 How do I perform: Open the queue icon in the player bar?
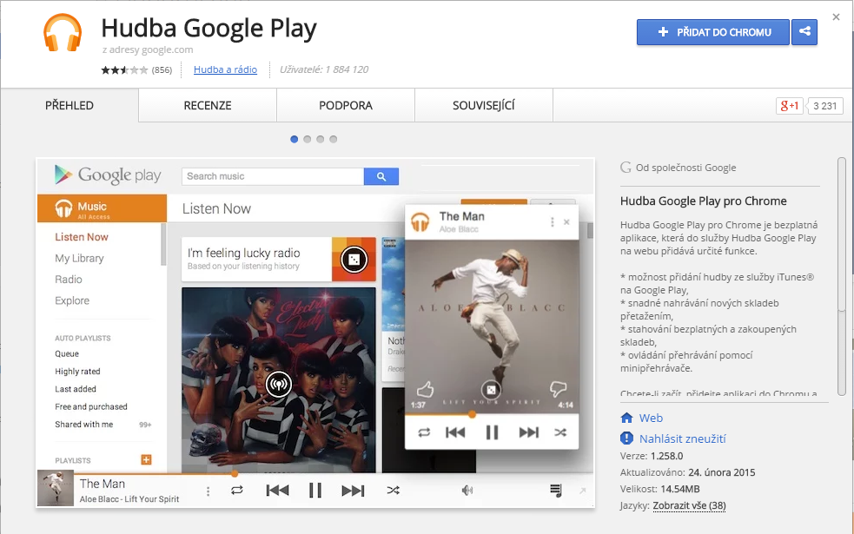tap(554, 489)
